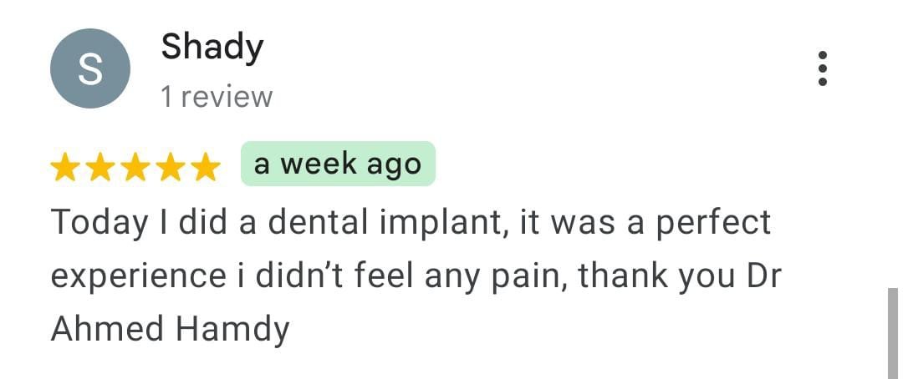
Task: Click the vertical scrollbar on right edge
Action: tap(892, 332)
